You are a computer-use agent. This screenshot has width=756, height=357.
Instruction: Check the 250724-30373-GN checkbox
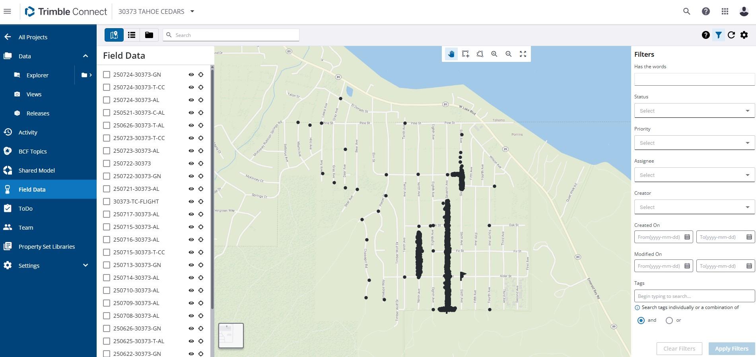(x=107, y=75)
